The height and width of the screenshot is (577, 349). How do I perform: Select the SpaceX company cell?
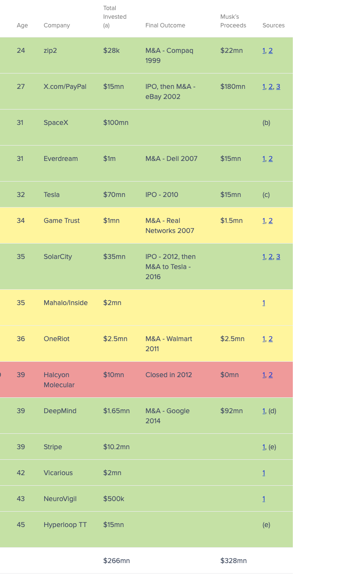(56, 123)
